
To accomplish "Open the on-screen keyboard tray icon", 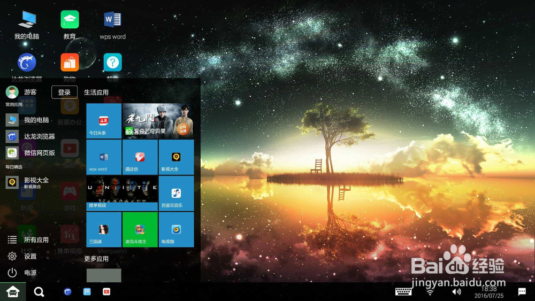I will [x=403, y=291].
